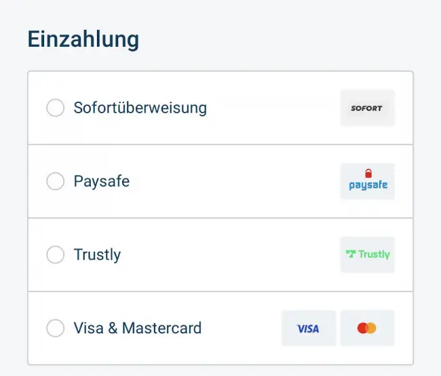
Task: Click the orange circle of the Mastercard logo
Action: [x=370, y=328]
